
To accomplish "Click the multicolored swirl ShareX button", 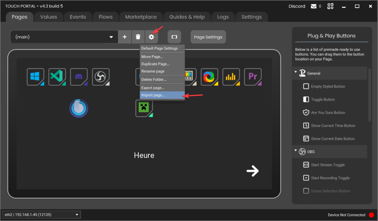I will [x=209, y=77].
